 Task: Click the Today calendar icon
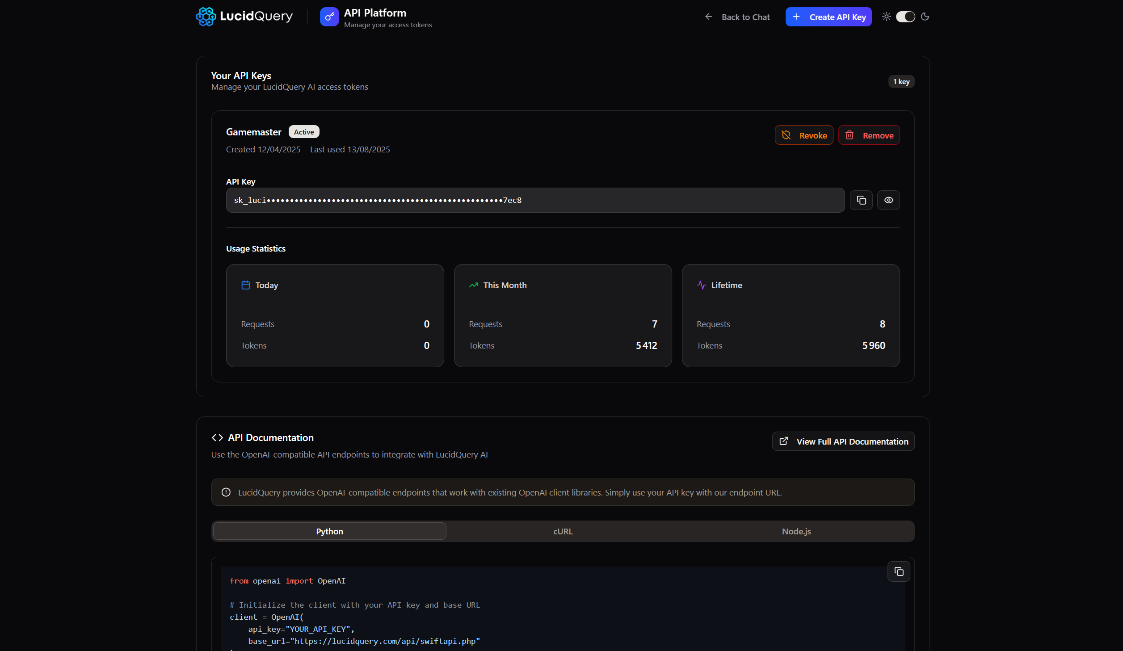[246, 285]
